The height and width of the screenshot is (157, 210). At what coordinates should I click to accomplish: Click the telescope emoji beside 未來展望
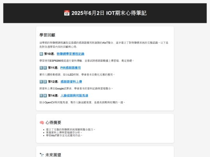[42, 155]
